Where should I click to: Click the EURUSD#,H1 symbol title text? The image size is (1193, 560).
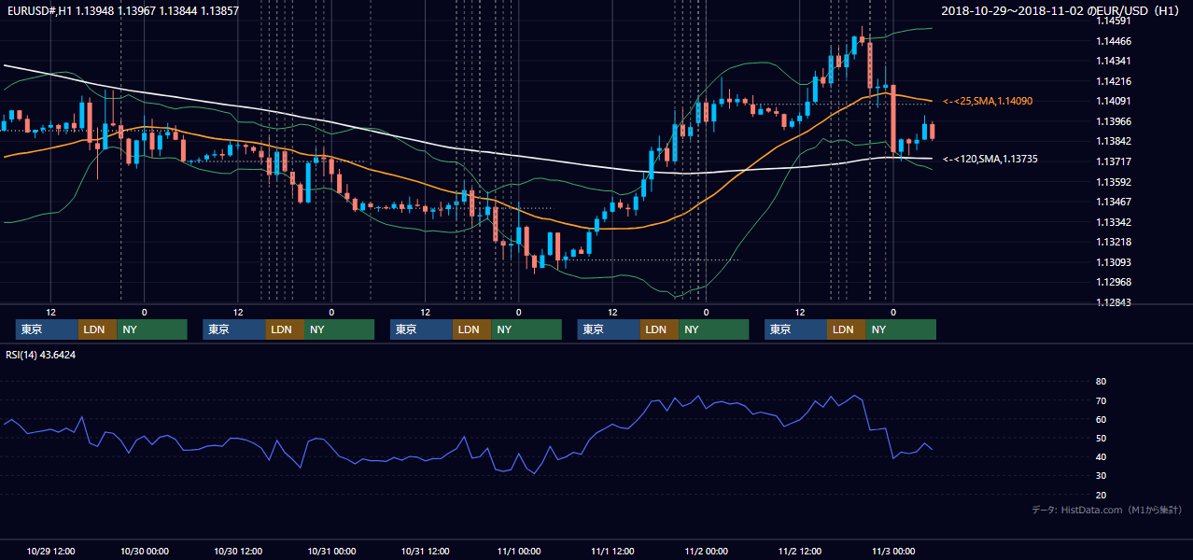pyautogui.click(x=121, y=11)
